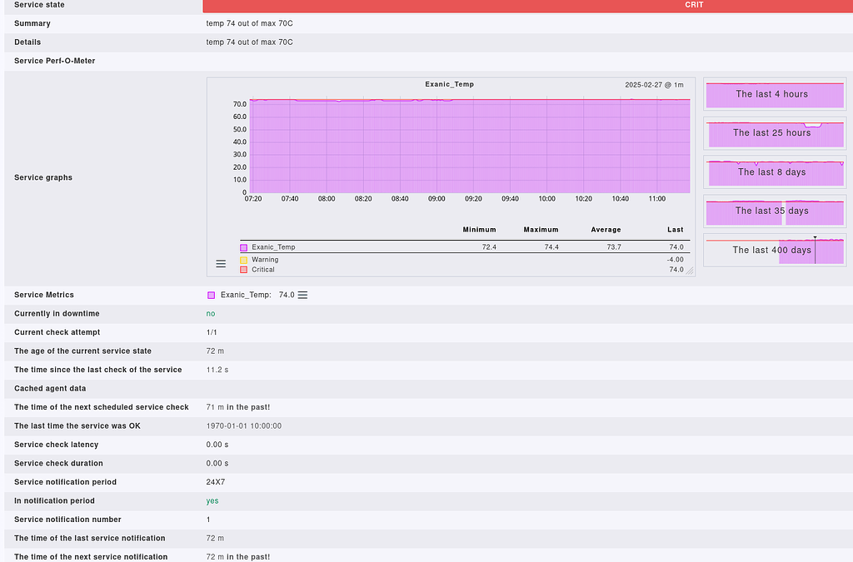The width and height of the screenshot is (853, 562).
Task: Click the Average column header
Action: [606, 230]
